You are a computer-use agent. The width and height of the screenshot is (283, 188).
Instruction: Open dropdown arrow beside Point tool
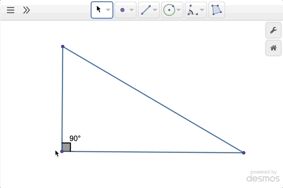131,10
